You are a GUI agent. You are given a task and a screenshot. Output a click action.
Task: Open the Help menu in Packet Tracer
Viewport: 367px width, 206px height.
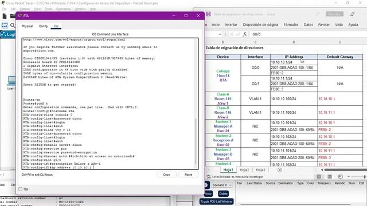click(x=93, y=9)
